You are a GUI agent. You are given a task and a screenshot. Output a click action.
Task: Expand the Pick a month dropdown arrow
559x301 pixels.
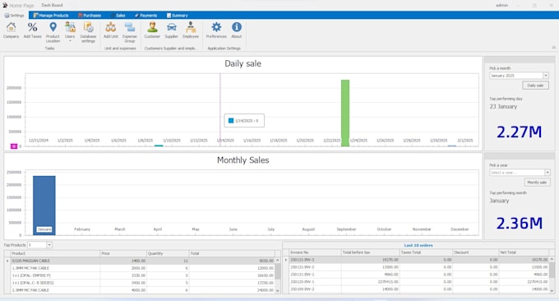(546, 76)
